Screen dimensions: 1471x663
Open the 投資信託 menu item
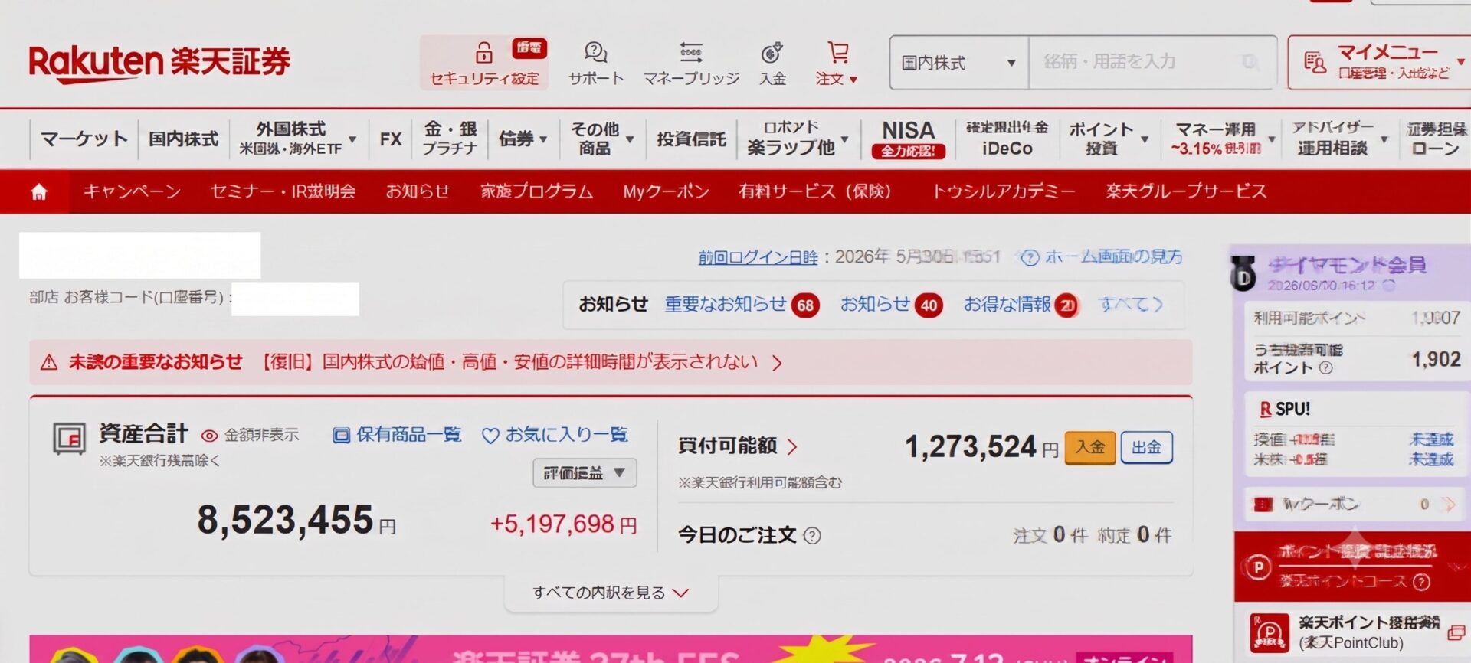pos(691,139)
